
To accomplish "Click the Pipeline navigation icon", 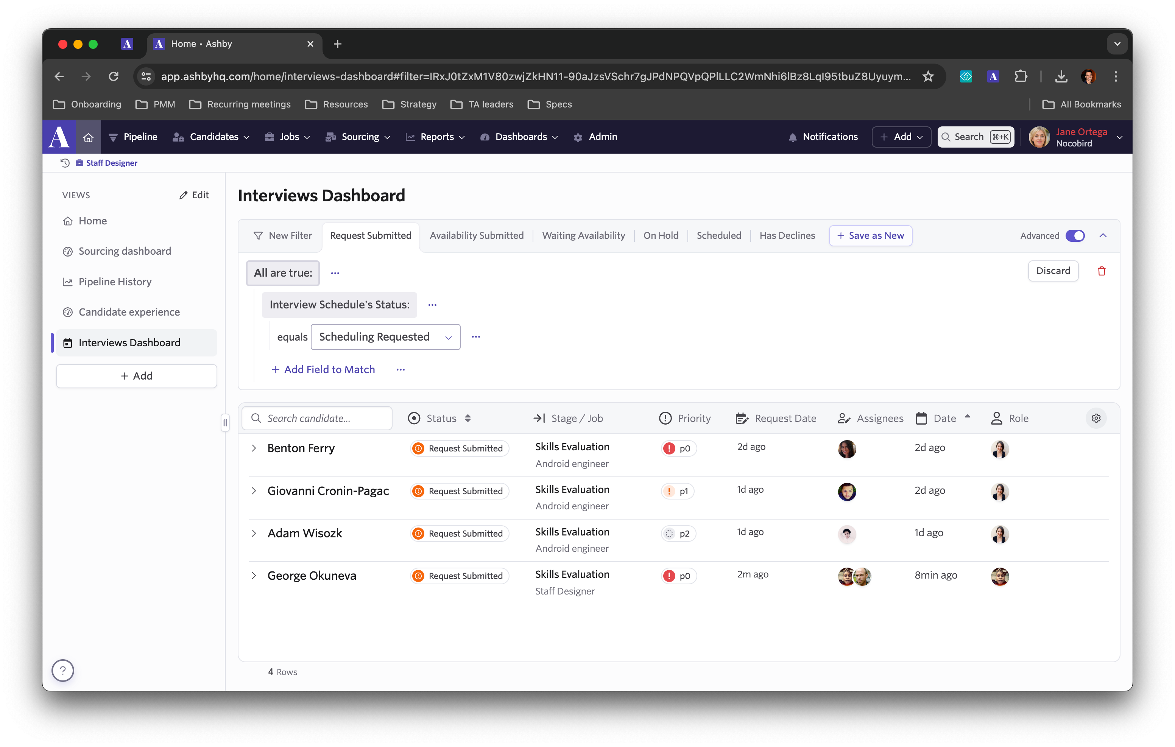I will coord(111,137).
